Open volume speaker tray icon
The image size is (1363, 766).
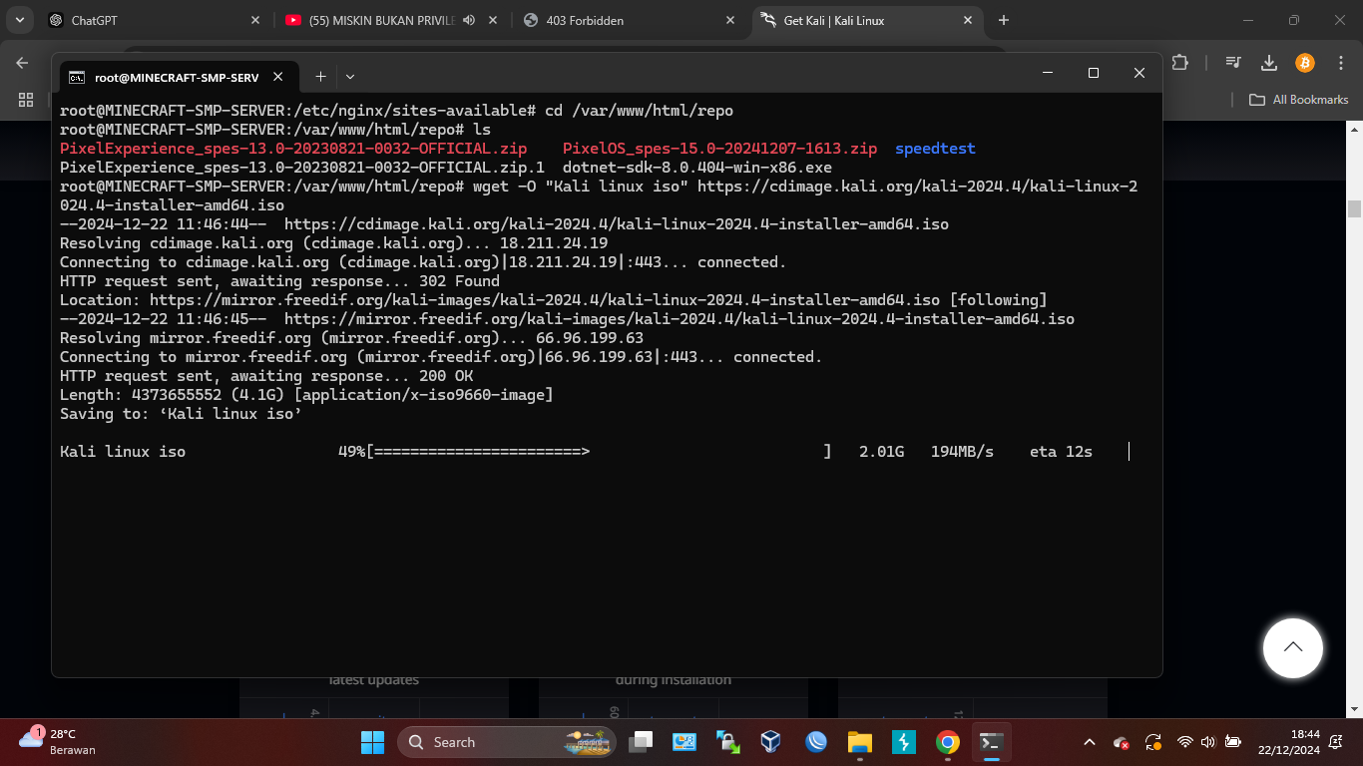click(x=1208, y=742)
